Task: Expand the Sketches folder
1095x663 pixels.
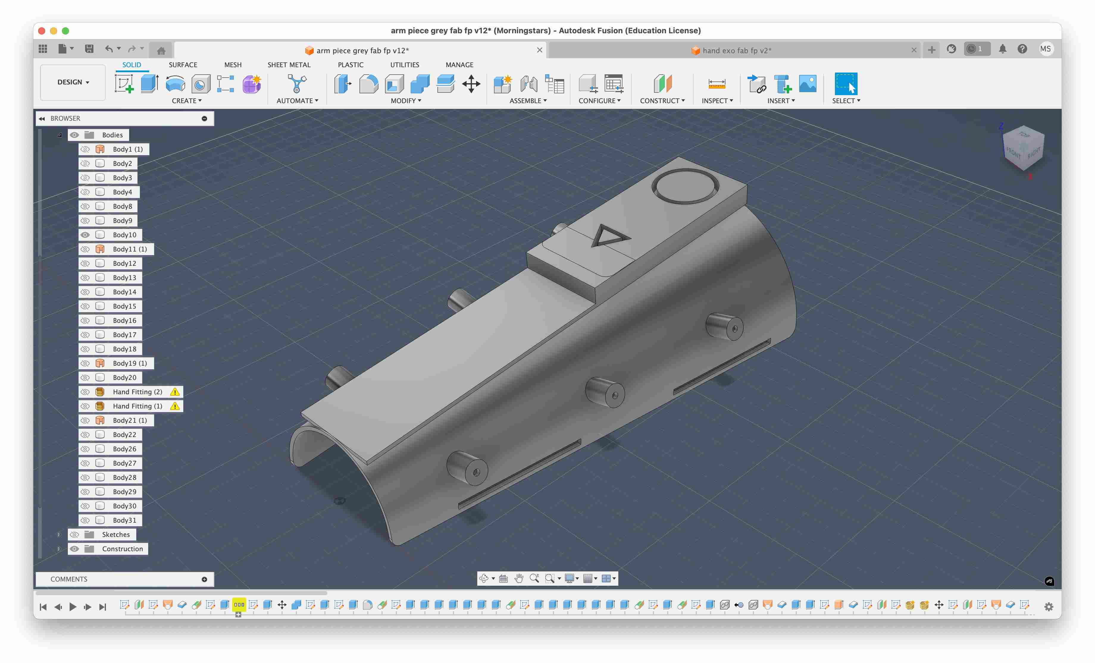Action: pos(60,535)
